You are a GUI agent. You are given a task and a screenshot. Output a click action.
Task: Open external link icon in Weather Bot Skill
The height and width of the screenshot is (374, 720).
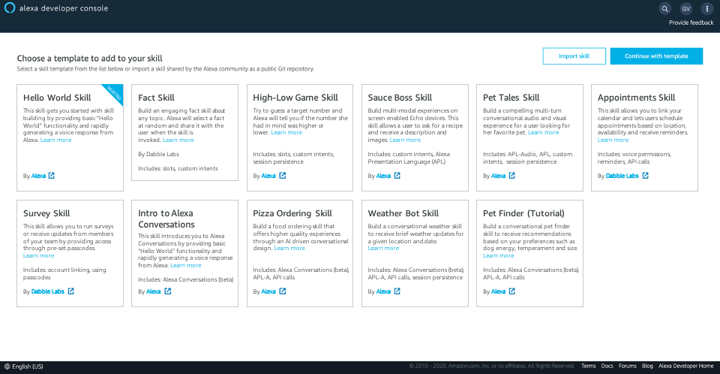click(397, 291)
